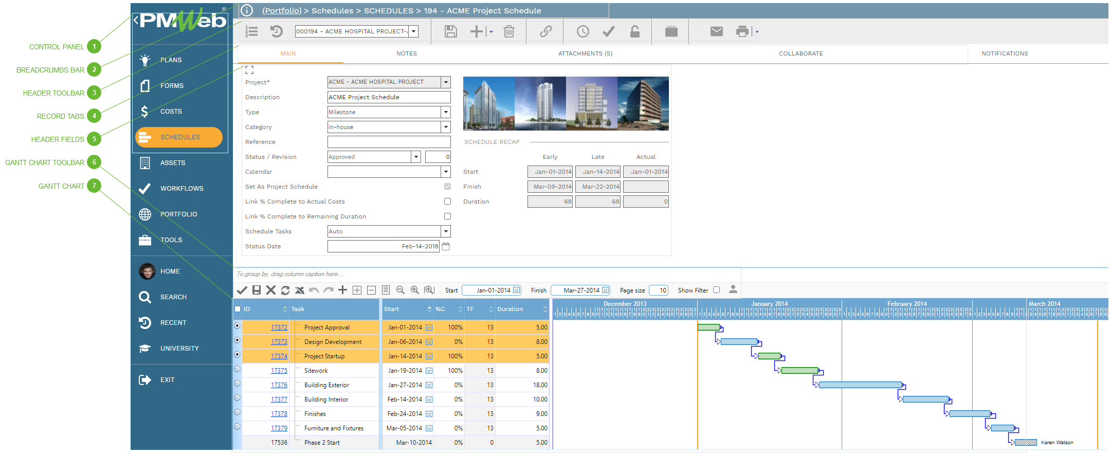
Task: Refresh the Gantt chart
Action: coord(285,290)
